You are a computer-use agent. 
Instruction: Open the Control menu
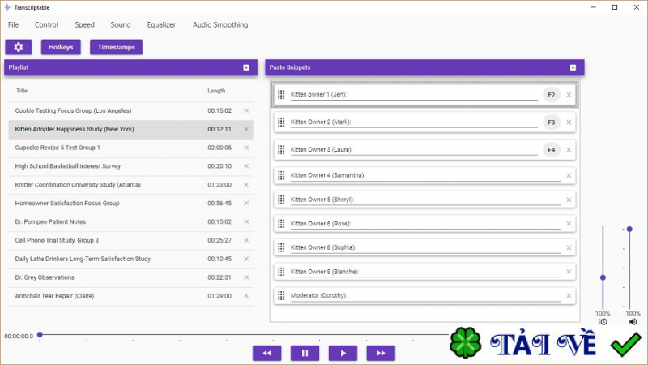46,25
